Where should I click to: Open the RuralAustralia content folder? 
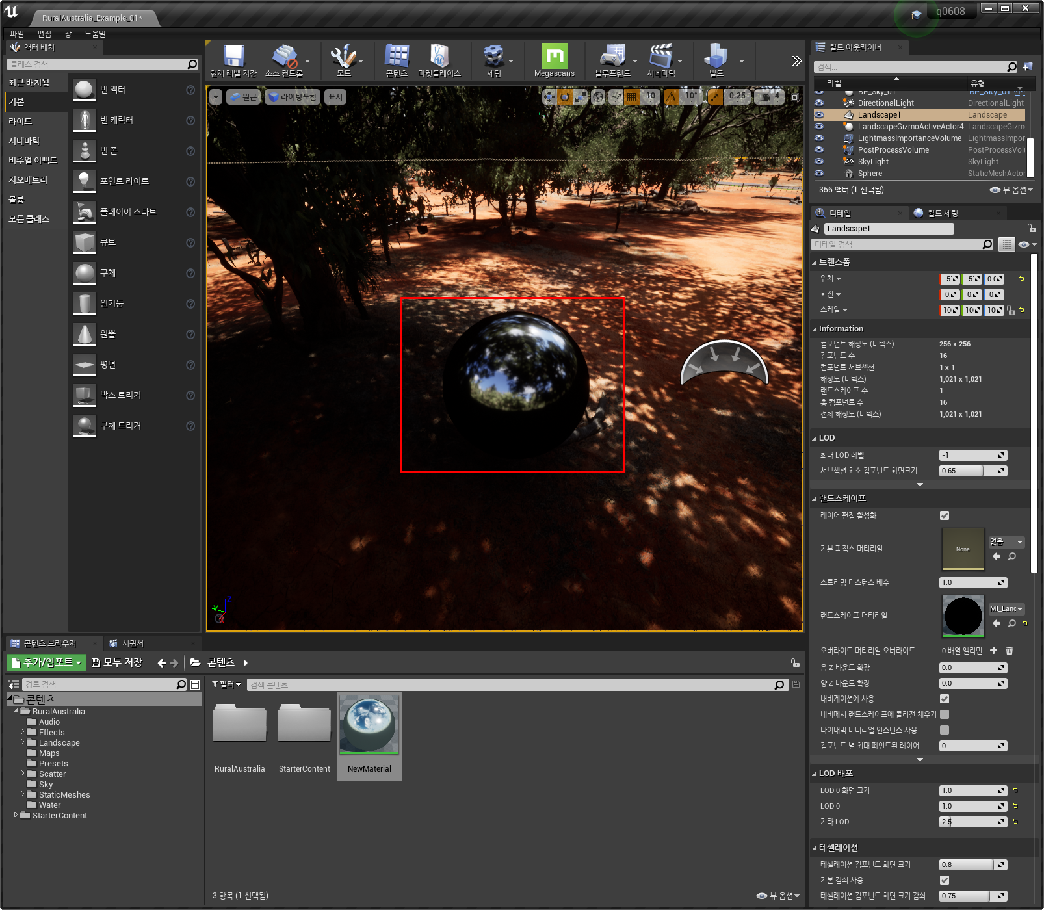(x=239, y=725)
